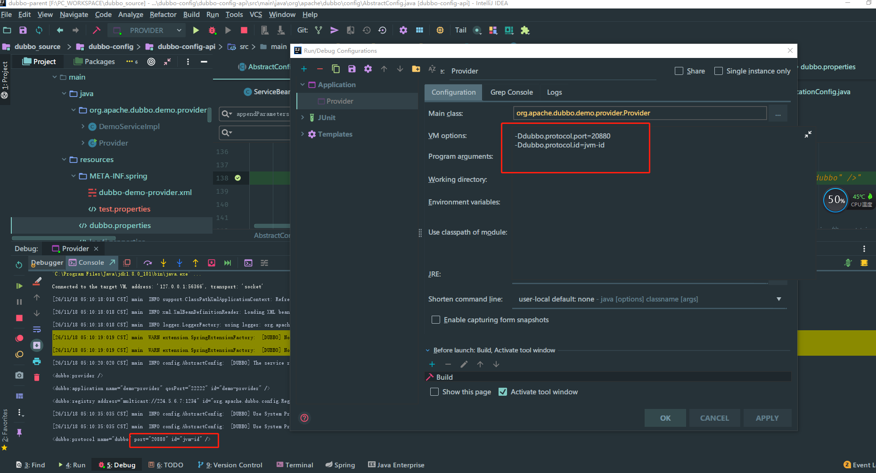Viewport: 876px width, 473px height.
Task: Open Git branches icon in toolbar
Action: click(319, 30)
